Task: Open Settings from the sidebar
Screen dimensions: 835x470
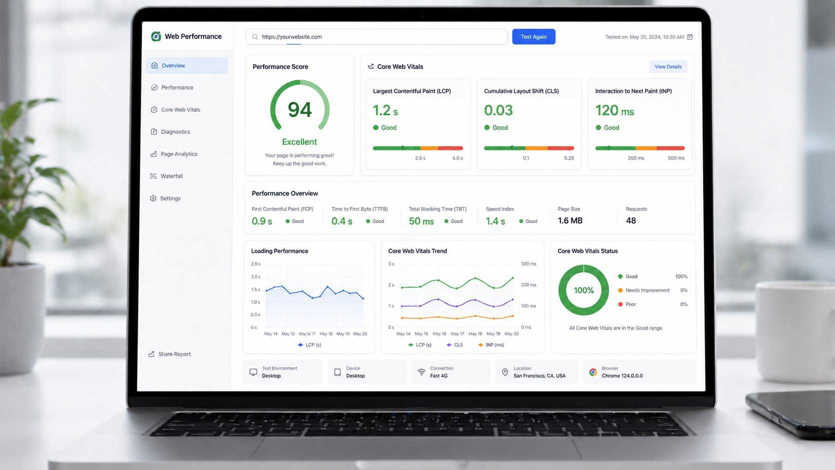Action: point(170,198)
